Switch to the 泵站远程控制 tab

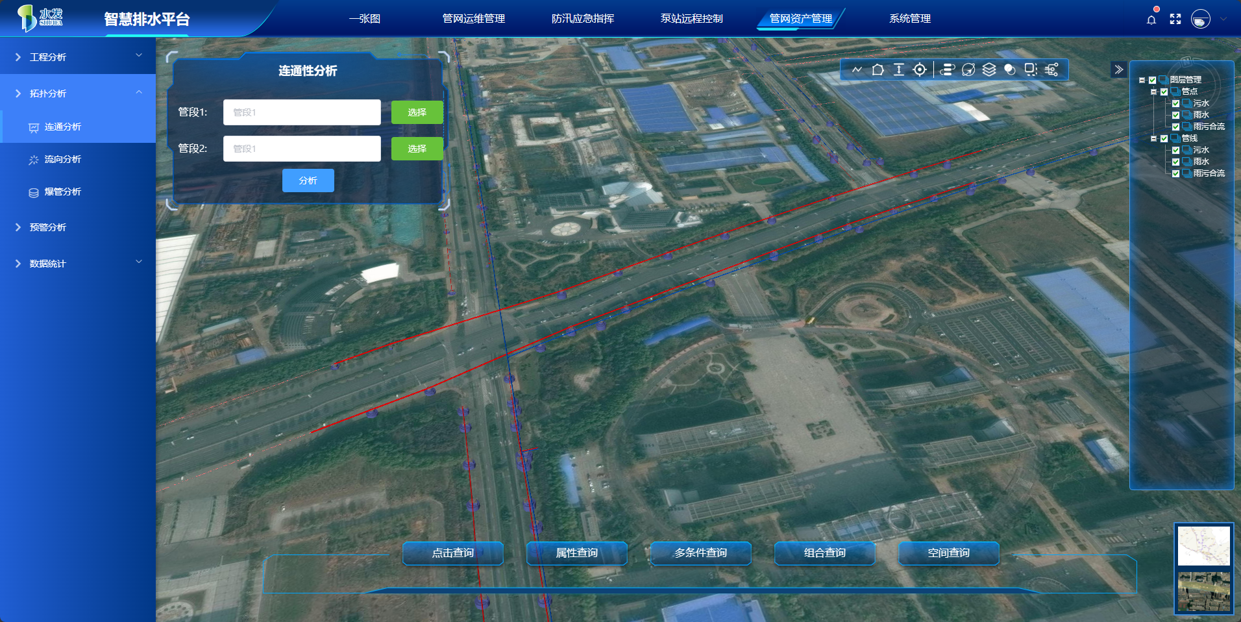pyautogui.click(x=691, y=19)
